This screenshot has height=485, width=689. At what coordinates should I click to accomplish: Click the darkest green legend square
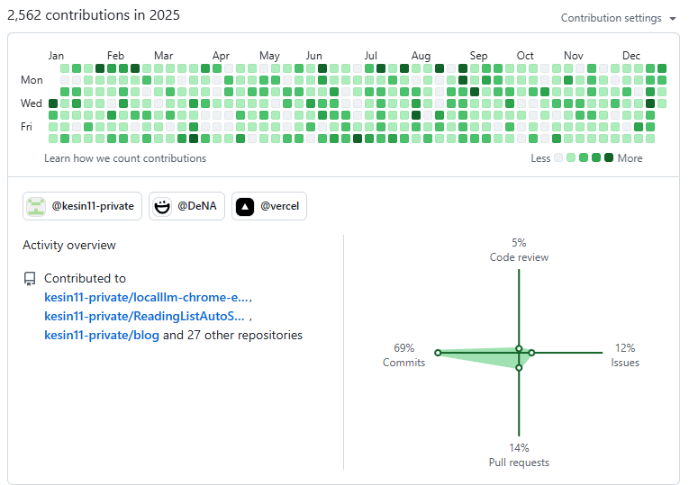pos(609,157)
